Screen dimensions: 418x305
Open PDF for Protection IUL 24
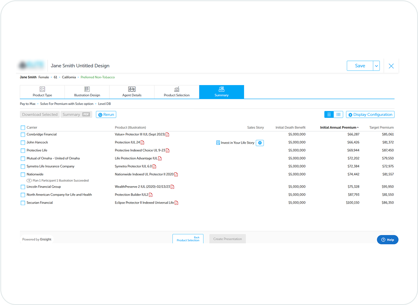pyautogui.click(x=142, y=142)
